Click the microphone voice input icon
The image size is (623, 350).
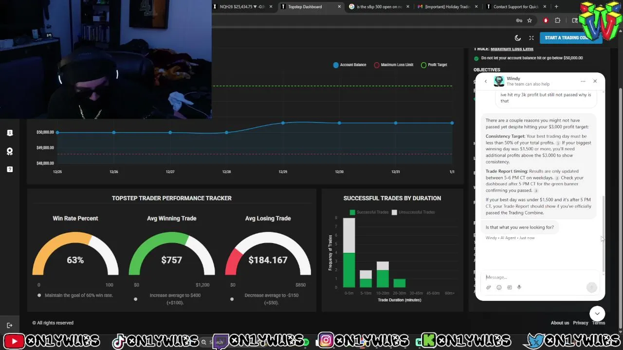click(x=519, y=287)
